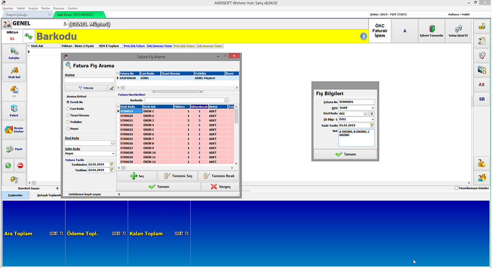This screenshot has width=493, height=268.
Task: Click the Satışı İptal Et icon
Action: tap(458, 31)
